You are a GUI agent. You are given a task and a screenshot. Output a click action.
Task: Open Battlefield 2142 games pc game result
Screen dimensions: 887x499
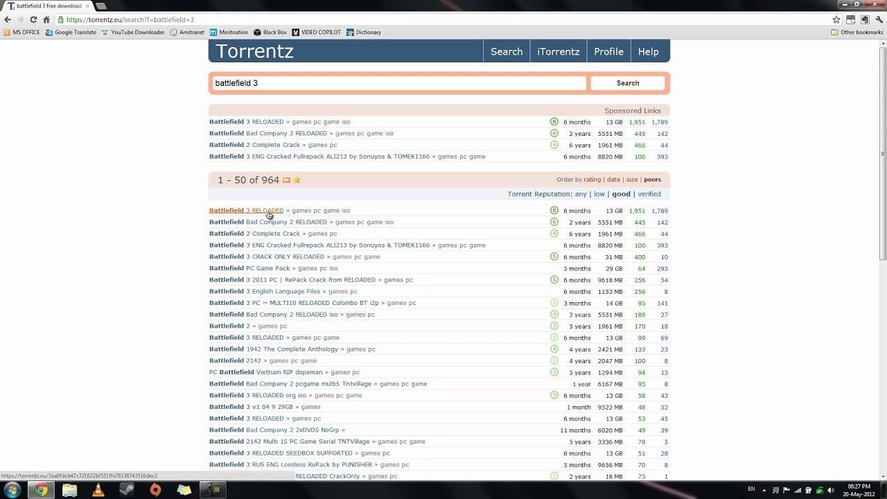coord(235,360)
